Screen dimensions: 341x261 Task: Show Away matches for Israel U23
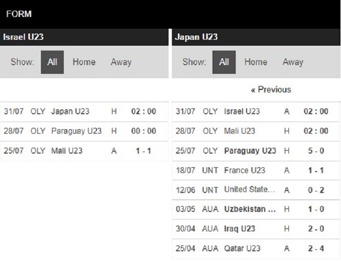point(121,62)
